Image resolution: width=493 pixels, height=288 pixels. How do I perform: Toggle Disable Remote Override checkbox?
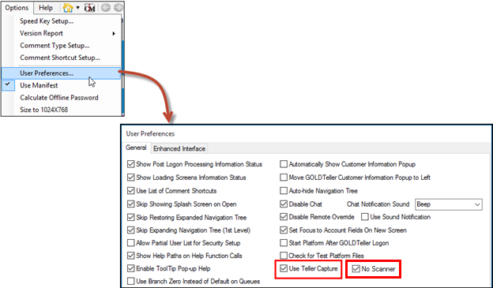tap(284, 217)
